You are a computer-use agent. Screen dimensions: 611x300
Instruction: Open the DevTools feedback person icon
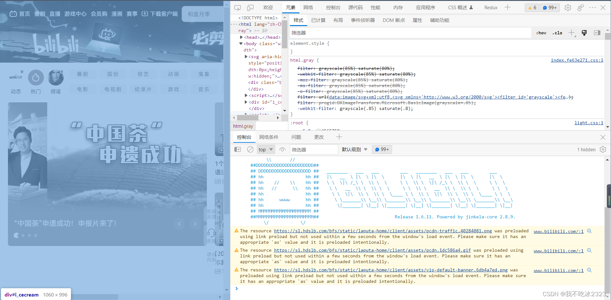click(580, 8)
